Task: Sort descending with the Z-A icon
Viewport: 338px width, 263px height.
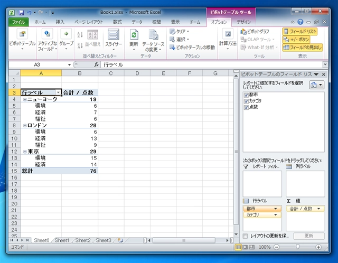Action: (80, 45)
